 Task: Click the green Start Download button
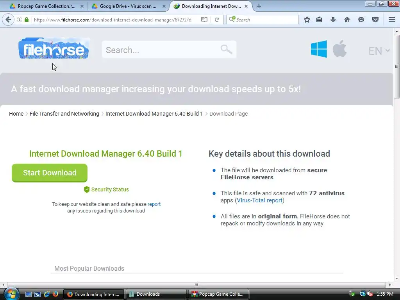50,173
